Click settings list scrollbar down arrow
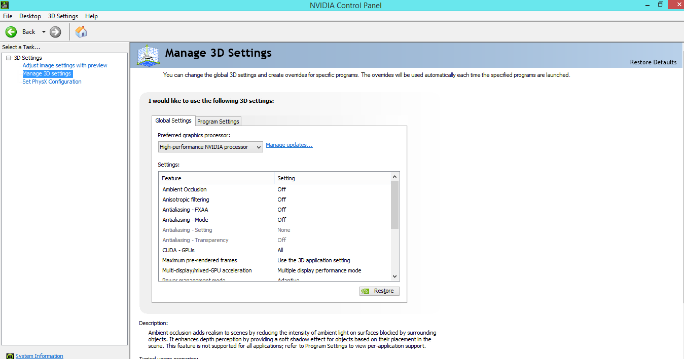The height and width of the screenshot is (359, 684). (x=395, y=276)
